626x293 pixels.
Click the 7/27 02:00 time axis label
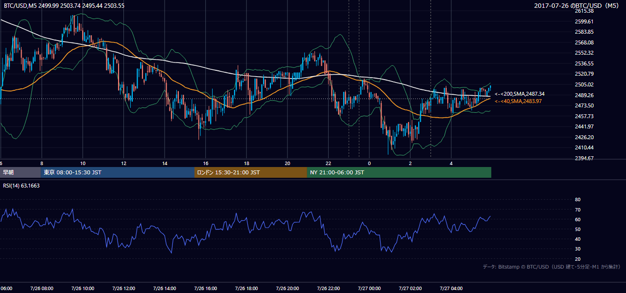click(410, 289)
